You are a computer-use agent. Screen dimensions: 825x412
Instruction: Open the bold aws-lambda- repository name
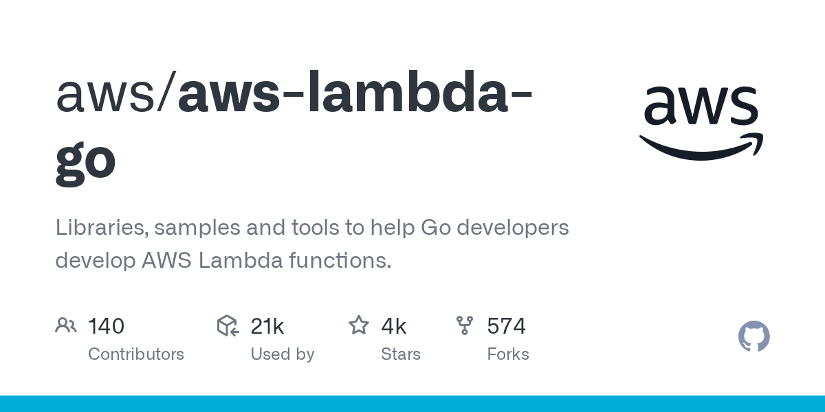tap(354, 95)
